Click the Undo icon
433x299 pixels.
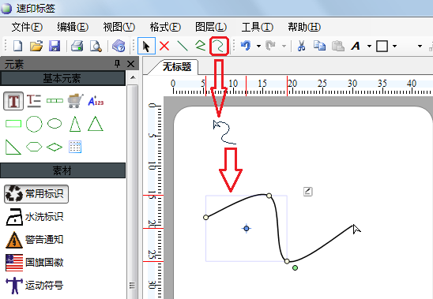pos(246,46)
